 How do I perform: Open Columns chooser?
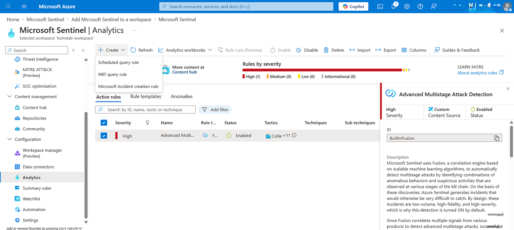(x=414, y=50)
